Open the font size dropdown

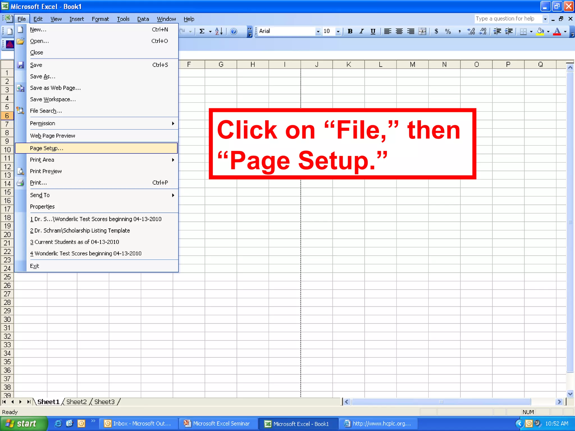point(338,31)
